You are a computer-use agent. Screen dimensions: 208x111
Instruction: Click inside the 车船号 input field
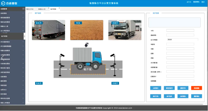pyautogui.click(x=180, y=44)
